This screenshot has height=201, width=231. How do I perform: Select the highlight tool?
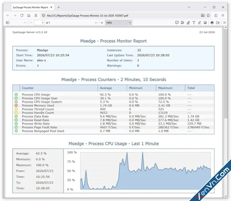tap(188, 23)
